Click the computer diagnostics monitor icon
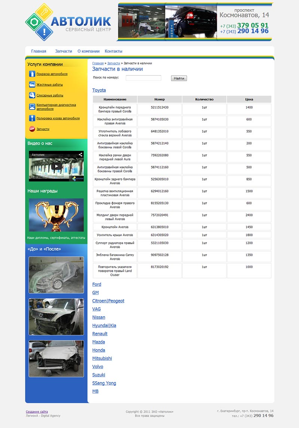 [32, 107]
